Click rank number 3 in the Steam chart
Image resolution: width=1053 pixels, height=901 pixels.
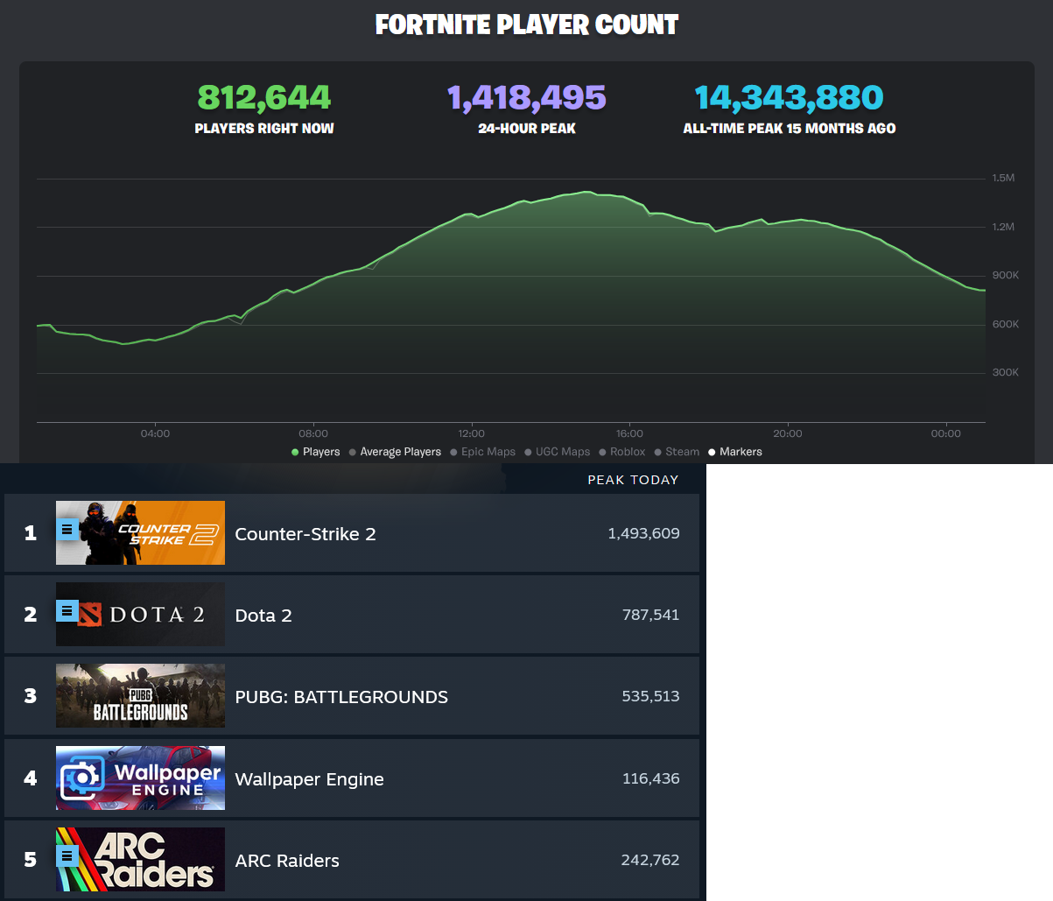[31, 696]
